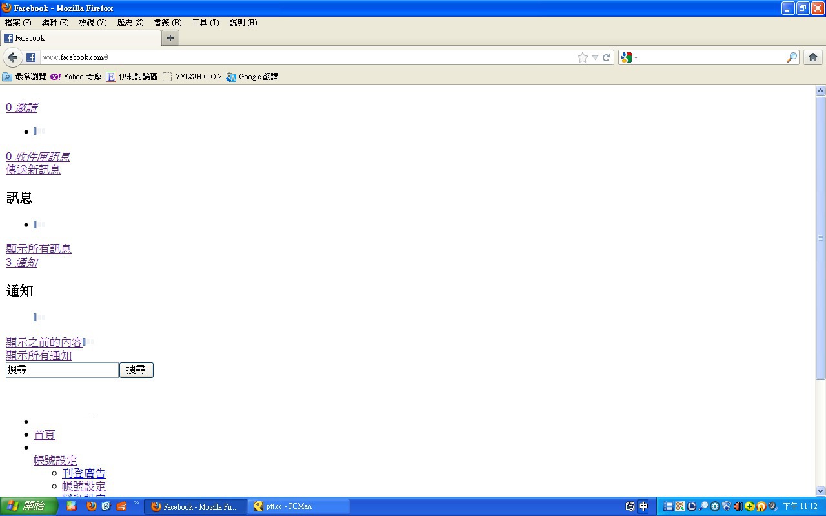Open the 說明 (H) menu

(243, 23)
